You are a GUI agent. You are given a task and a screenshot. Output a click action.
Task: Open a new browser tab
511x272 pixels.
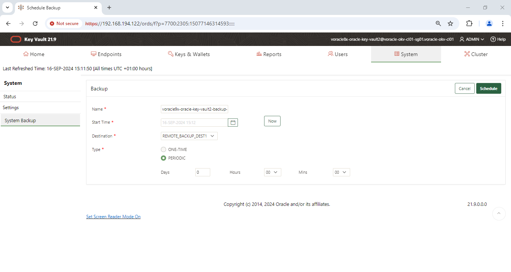pyautogui.click(x=109, y=7)
